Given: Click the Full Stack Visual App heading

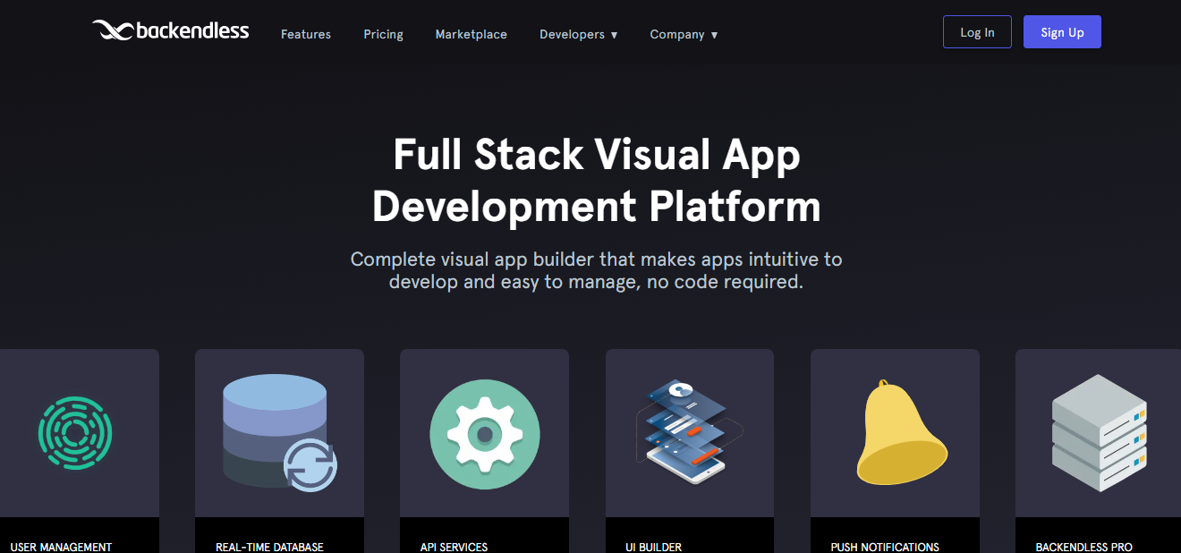Looking at the screenshot, I should [597, 181].
